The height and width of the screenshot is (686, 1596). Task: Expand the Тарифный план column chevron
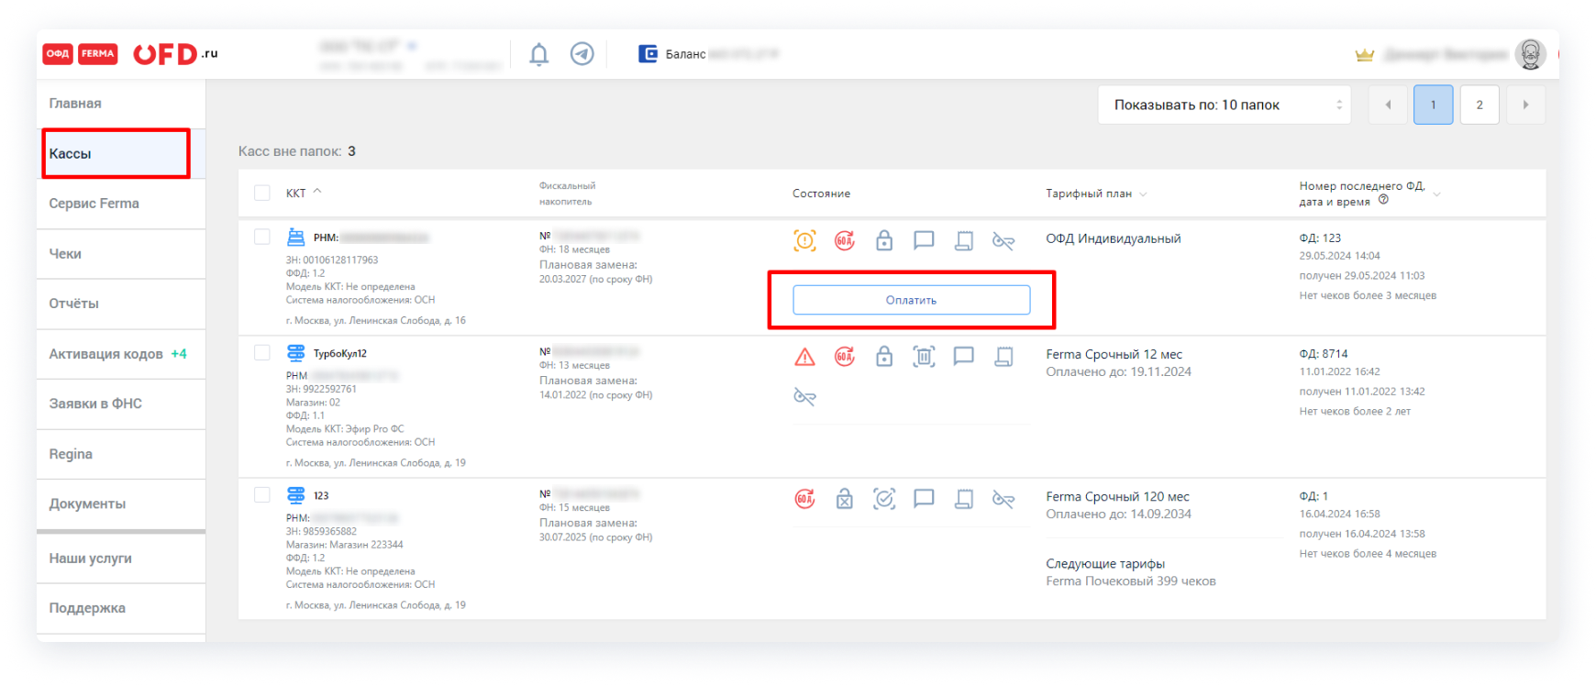click(1143, 194)
